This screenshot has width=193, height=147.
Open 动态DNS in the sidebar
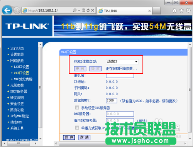(x=16, y=122)
